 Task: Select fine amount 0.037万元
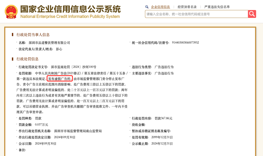click(42, 125)
